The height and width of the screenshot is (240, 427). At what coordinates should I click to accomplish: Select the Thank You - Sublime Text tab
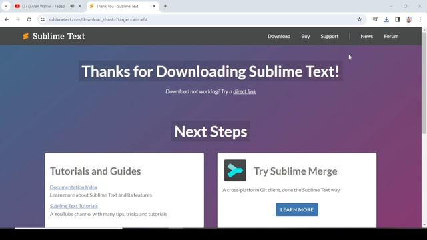tap(123, 6)
